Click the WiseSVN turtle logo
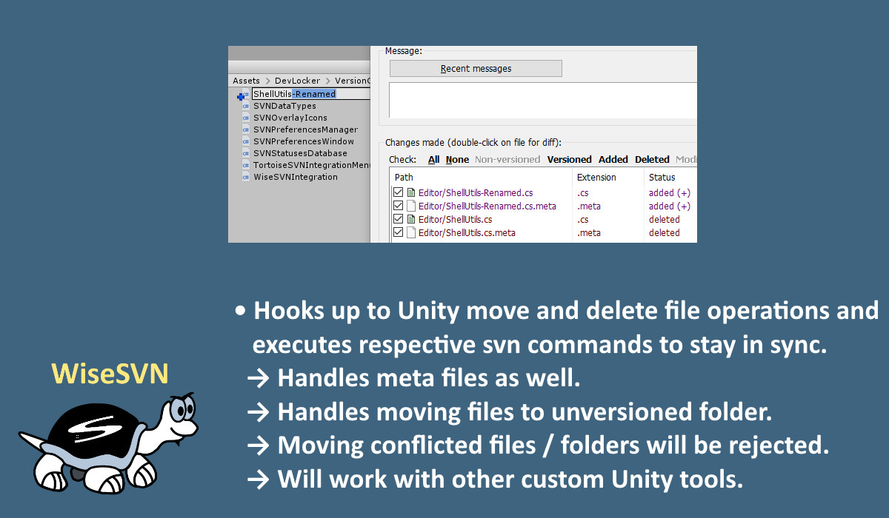The width and height of the screenshot is (889, 518). [x=109, y=444]
